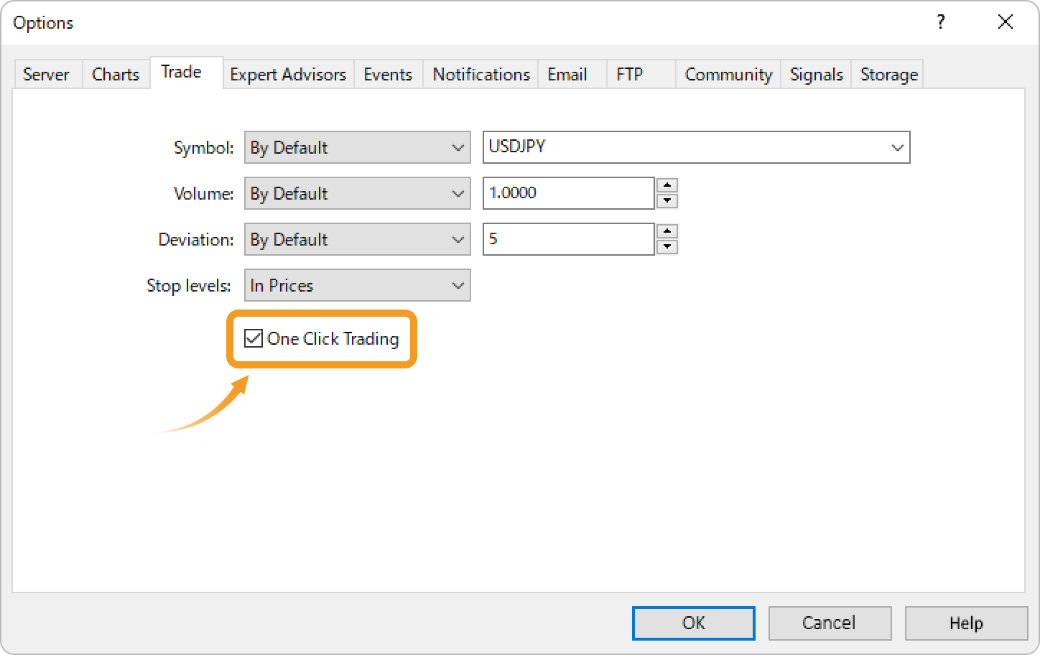Confirm settings with the OK button
1040x655 pixels.
pyautogui.click(x=692, y=623)
